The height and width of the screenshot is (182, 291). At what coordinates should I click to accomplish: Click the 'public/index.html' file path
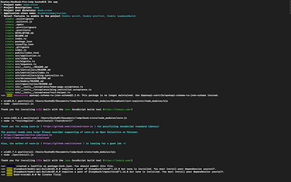(x=27, y=53)
